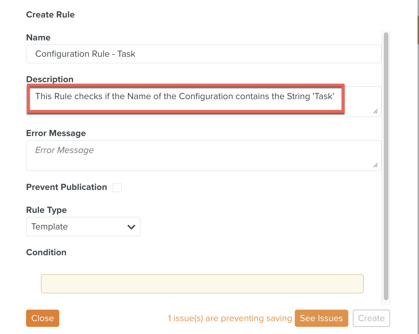Image resolution: width=419 pixels, height=334 pixels.
Task: Click the 'Rule Type' field label
Action: [x=46, y=210]
